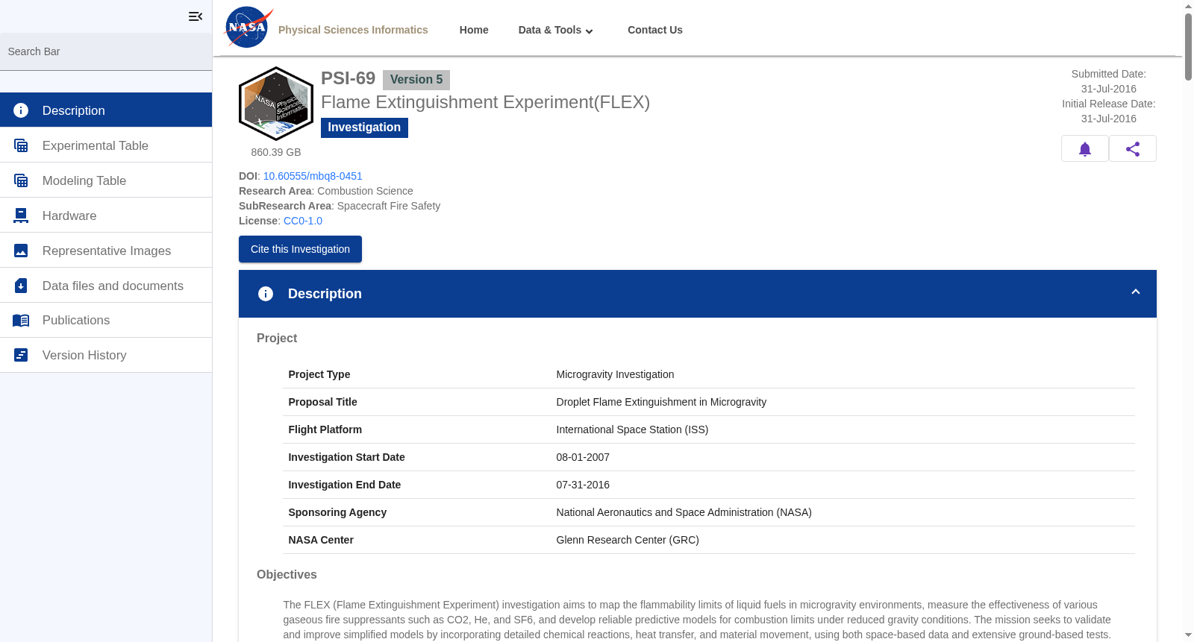Click the 'Investigation End Date' label

click(x=345, y=485)
